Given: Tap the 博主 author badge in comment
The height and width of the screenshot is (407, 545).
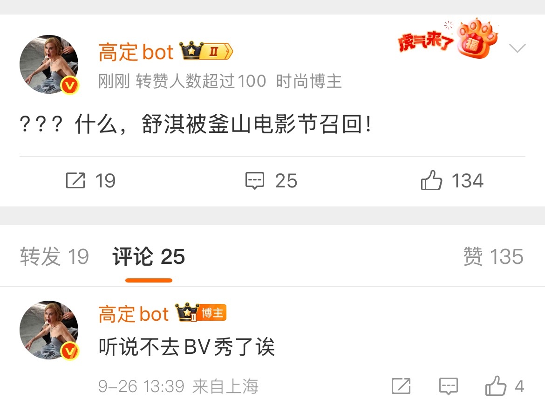Looking at the screenshot, I should [x=212, y=313].
